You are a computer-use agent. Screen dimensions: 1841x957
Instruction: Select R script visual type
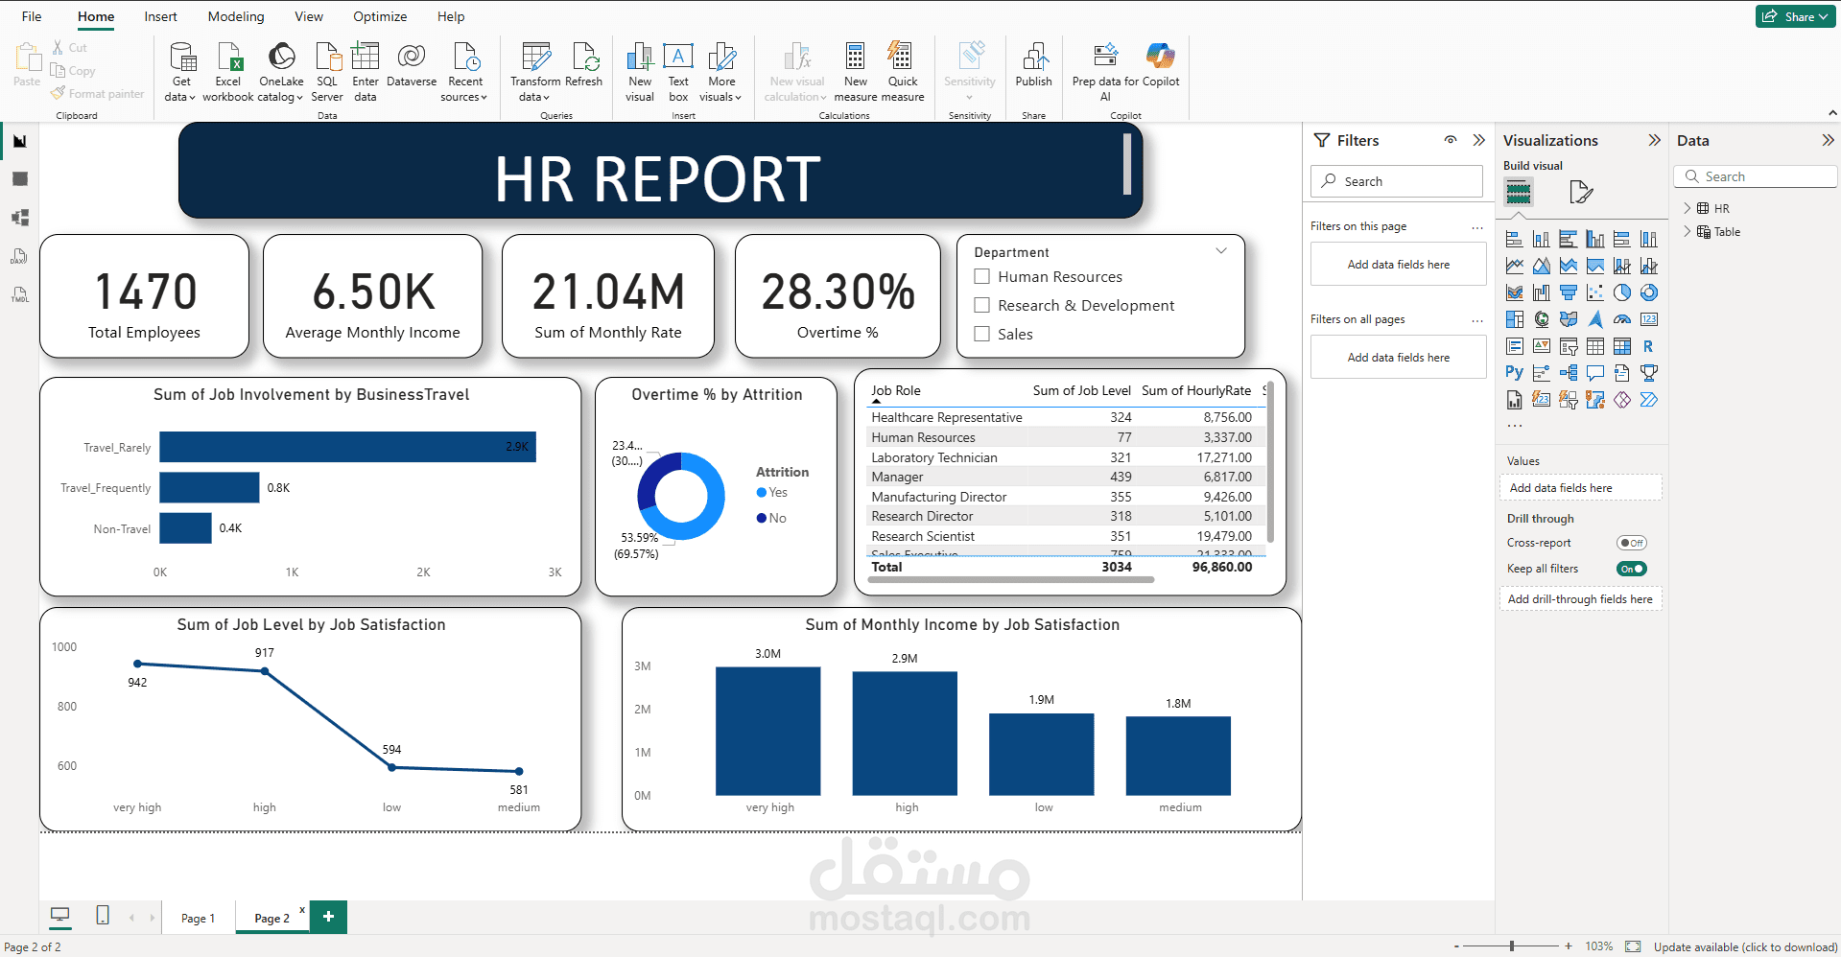click(x=1649, y=346)
